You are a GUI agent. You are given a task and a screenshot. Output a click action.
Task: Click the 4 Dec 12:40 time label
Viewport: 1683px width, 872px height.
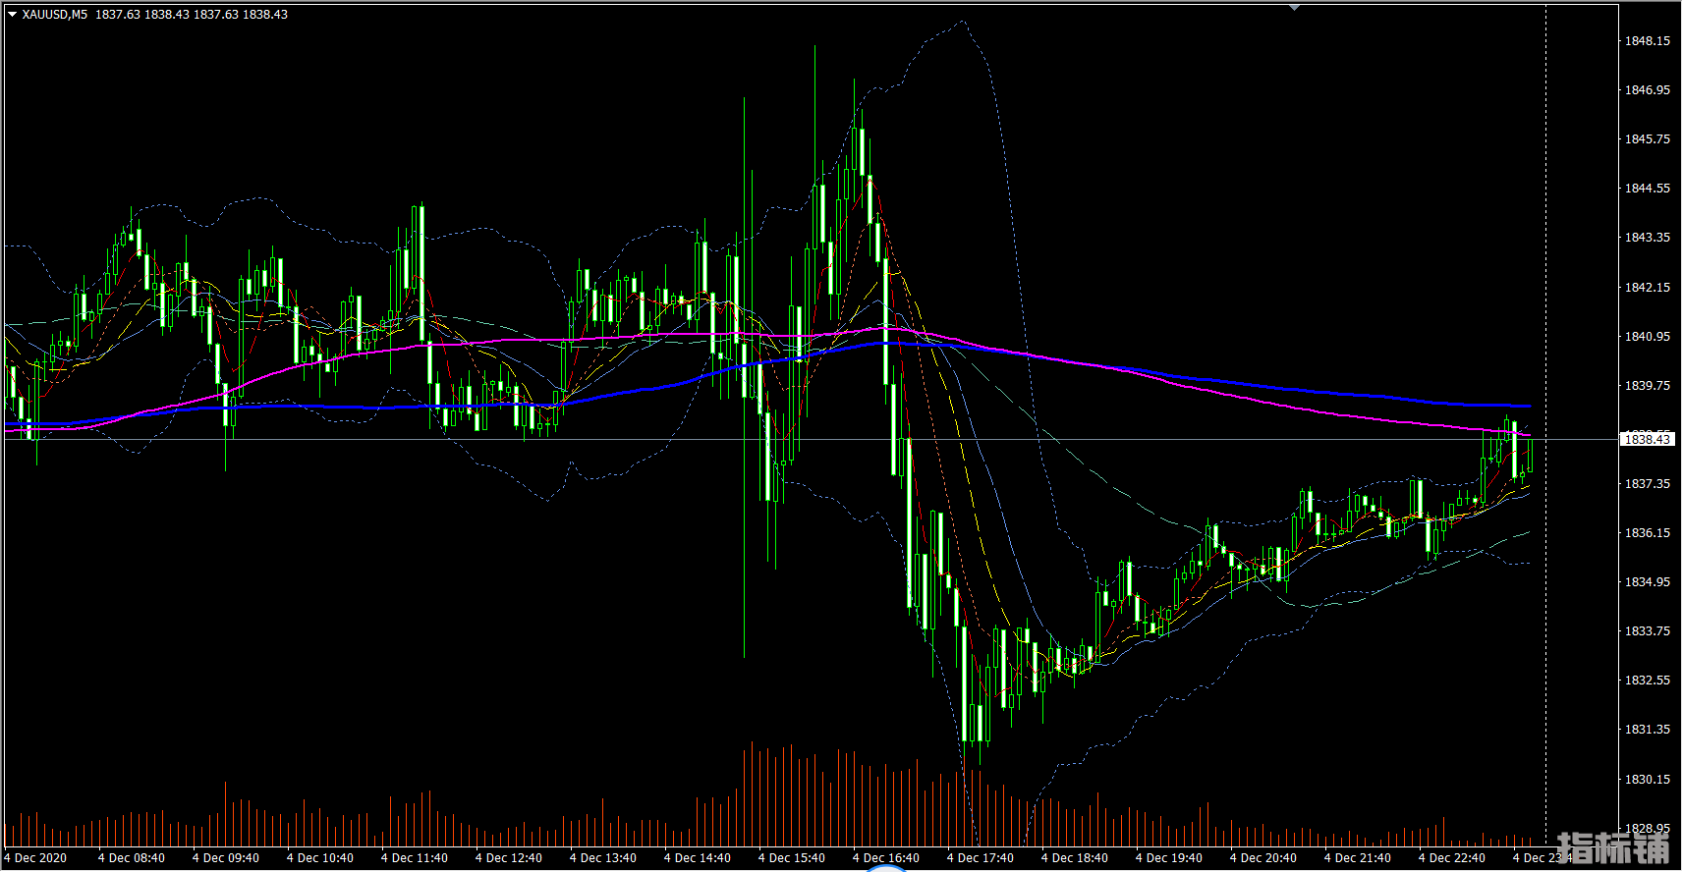509,857
